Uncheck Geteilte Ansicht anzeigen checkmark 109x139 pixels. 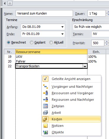click(x=45, y=79)
